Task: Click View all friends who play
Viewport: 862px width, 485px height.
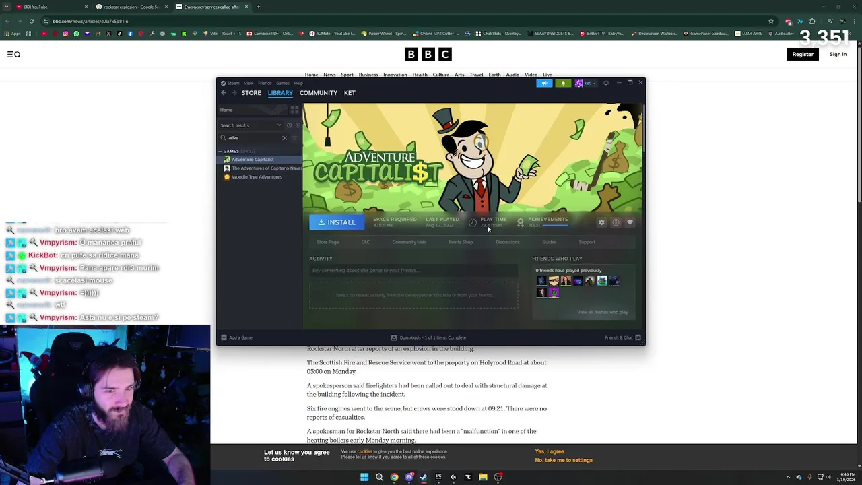Action: (602, 313)
